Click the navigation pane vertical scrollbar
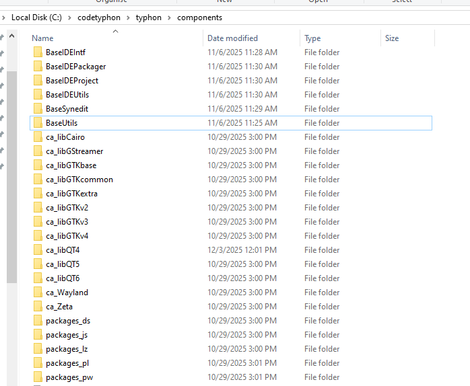This screenshot has height=386, width=470. [x=11, y=175]
